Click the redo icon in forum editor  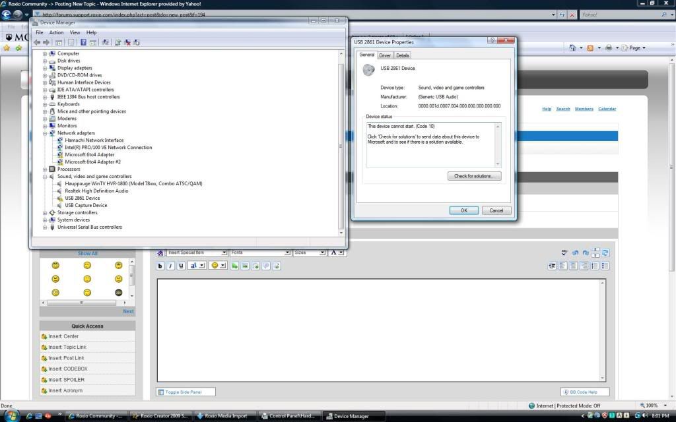586,253
